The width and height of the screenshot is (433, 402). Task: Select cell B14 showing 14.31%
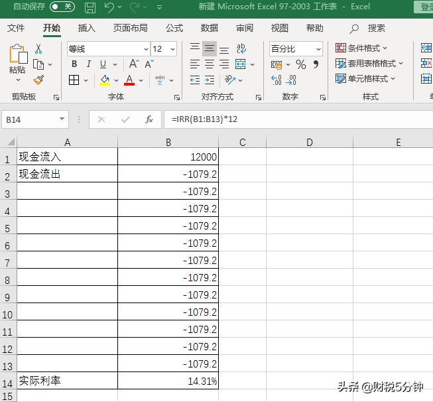168,381
